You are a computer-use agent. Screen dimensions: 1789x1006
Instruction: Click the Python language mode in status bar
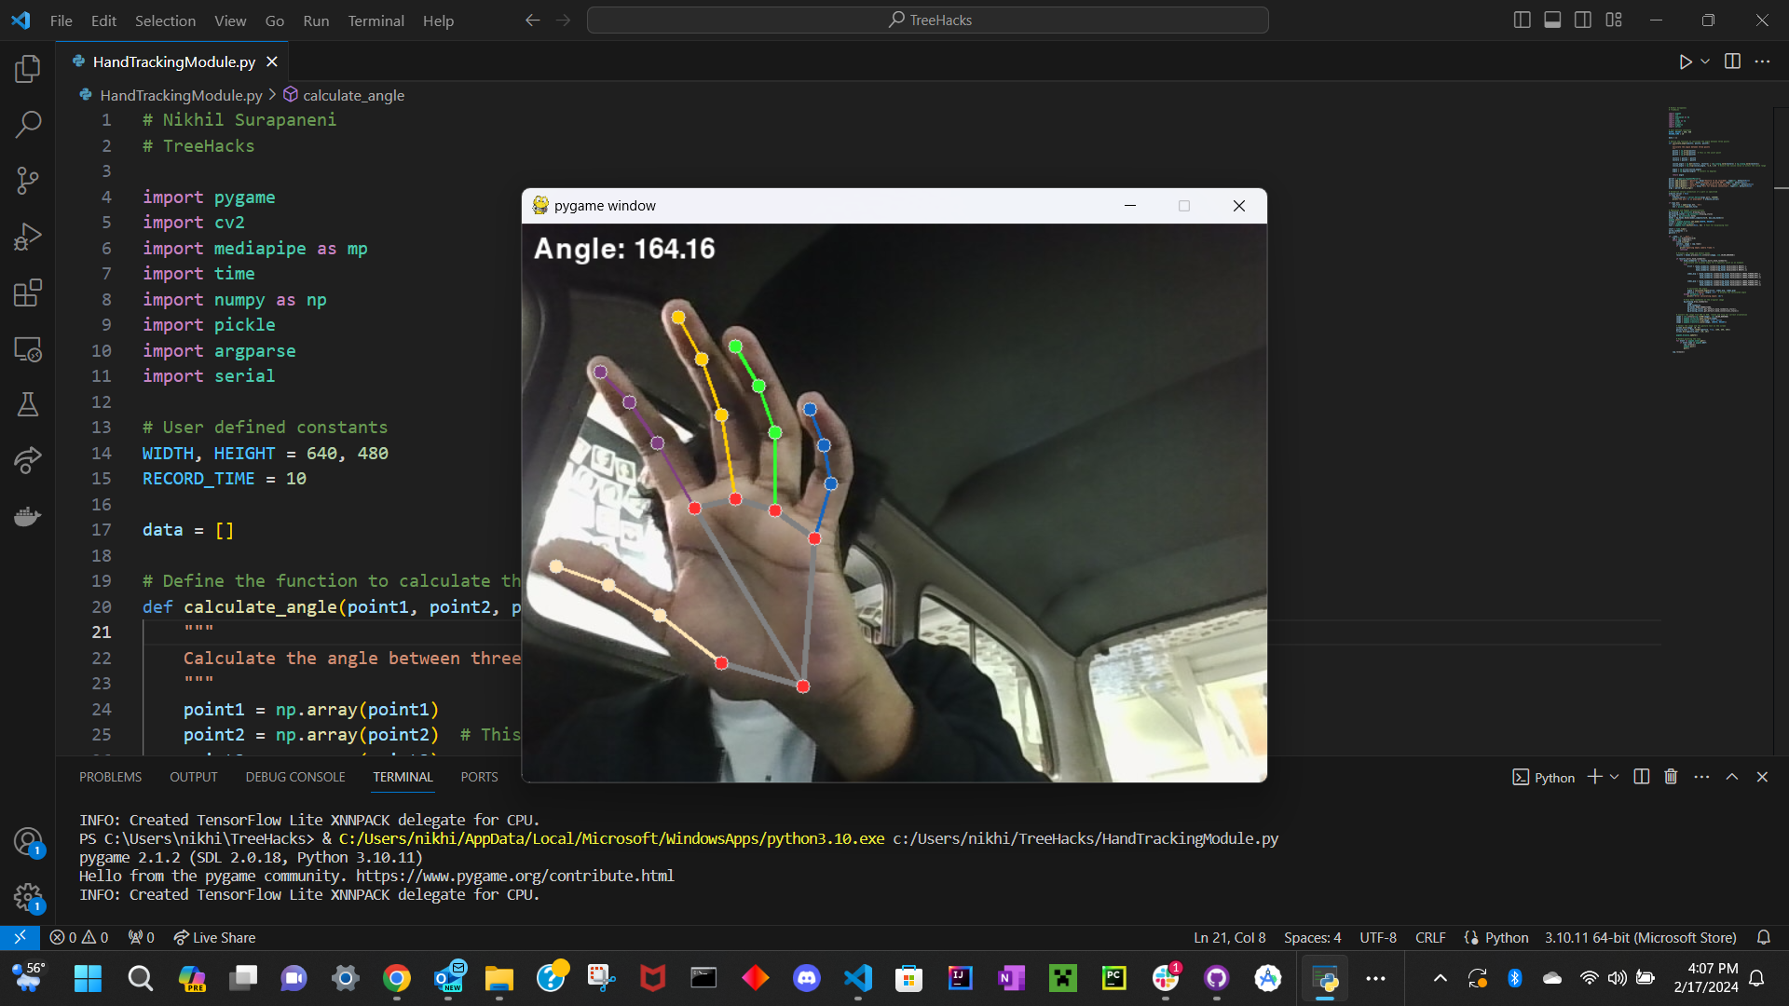1506,937
